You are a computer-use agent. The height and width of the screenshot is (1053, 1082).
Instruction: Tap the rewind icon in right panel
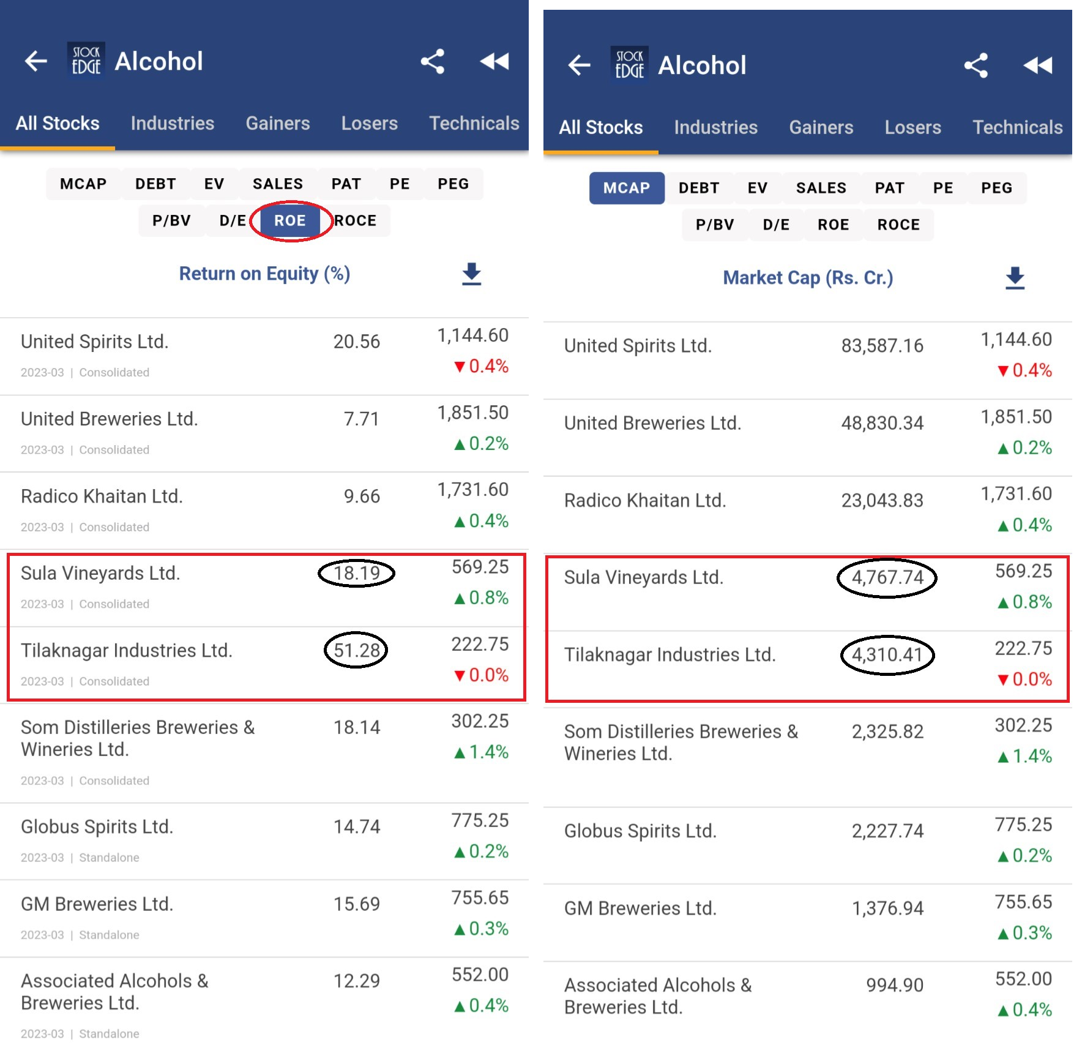tap(1038, 66)
